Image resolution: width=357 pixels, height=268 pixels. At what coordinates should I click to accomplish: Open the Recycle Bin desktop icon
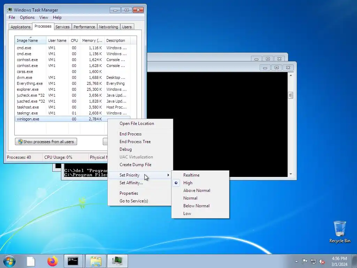[x=340, y=232]
